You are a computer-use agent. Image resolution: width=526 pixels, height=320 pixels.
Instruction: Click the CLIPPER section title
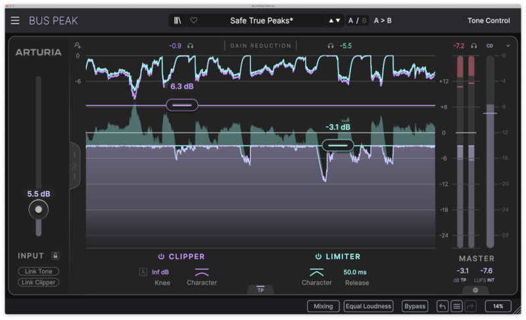coord(187,256)
